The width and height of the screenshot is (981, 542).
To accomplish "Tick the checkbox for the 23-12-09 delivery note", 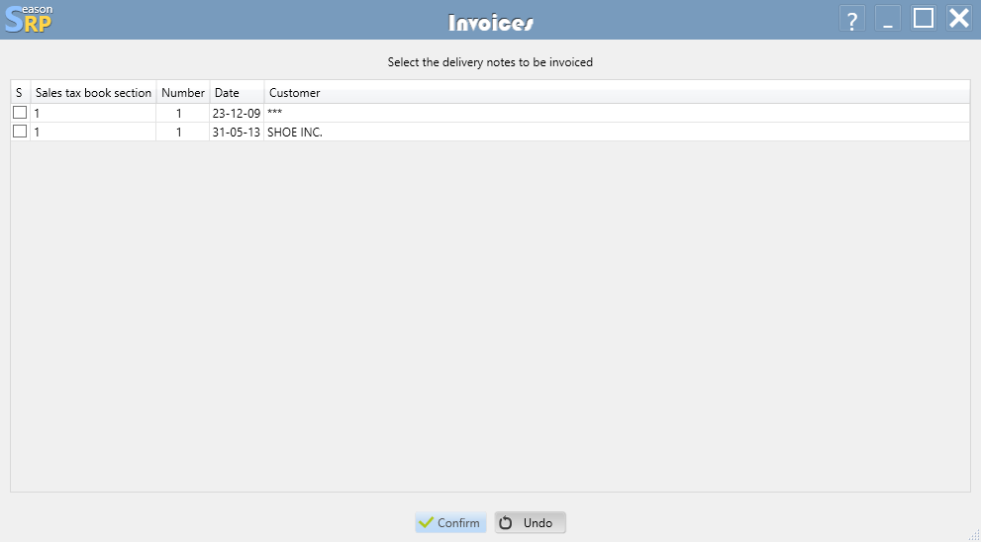I will tap(20, 113).
